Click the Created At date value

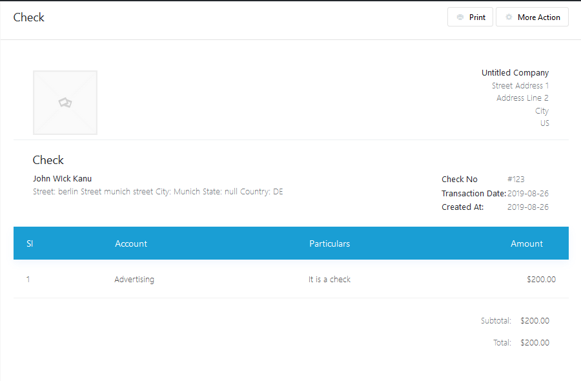[x=527, y=207]
